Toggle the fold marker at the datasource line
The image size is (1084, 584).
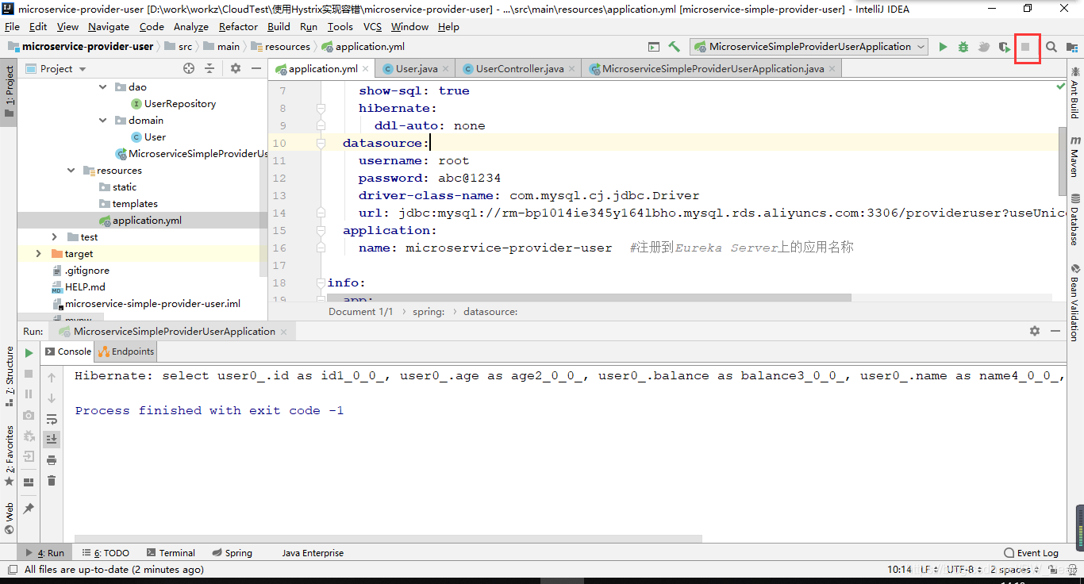point(321,143)
